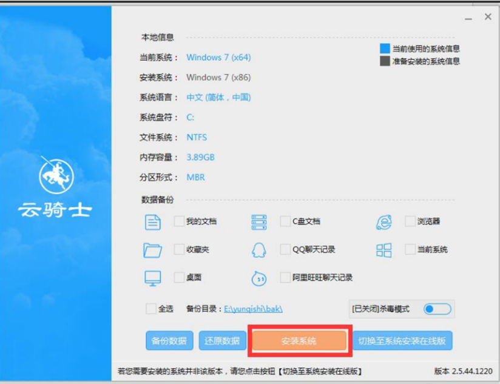Click the browser (浏览器) IE icon
This screenshot has height=384, width=500.
tap(383, 222)
